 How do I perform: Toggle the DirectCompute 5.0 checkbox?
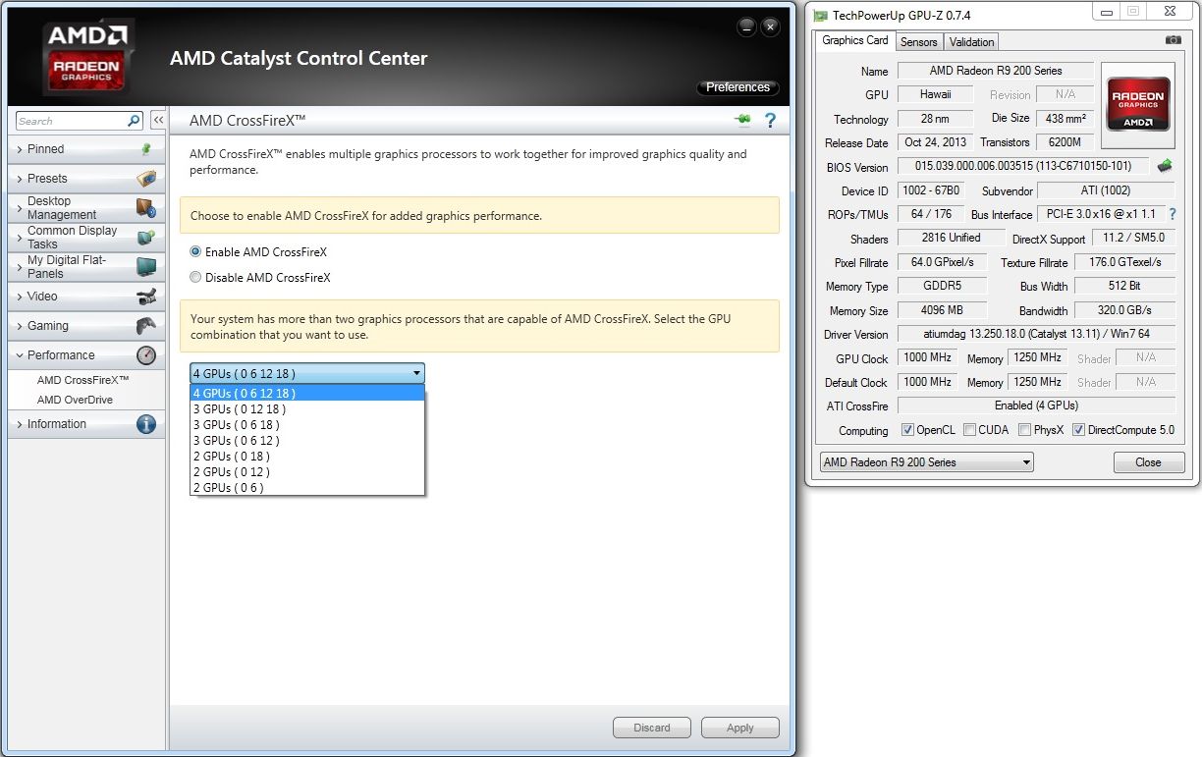[1078, 430]
